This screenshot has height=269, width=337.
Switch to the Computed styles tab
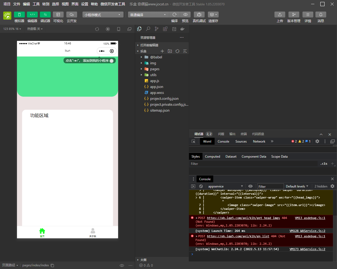coord(212,156)
